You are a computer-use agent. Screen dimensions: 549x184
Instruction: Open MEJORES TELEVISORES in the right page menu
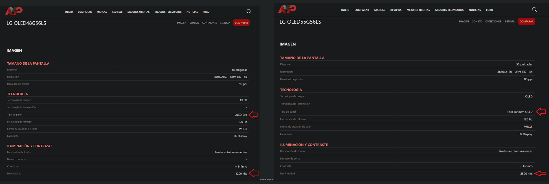tap(449, 10)
